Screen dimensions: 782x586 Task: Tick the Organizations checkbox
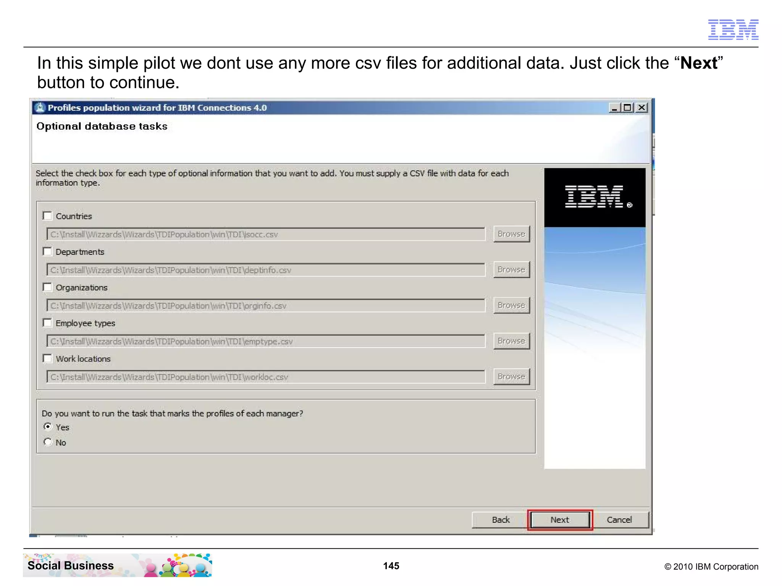pos(47,287)
